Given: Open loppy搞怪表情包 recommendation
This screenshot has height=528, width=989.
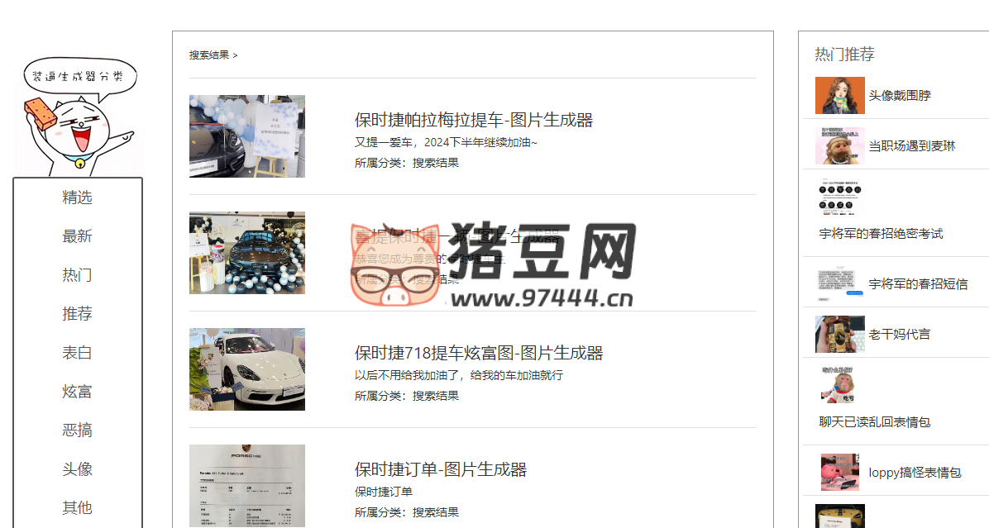Looking at the screenshot, I should pyautogui.click(x=915, y=473).
